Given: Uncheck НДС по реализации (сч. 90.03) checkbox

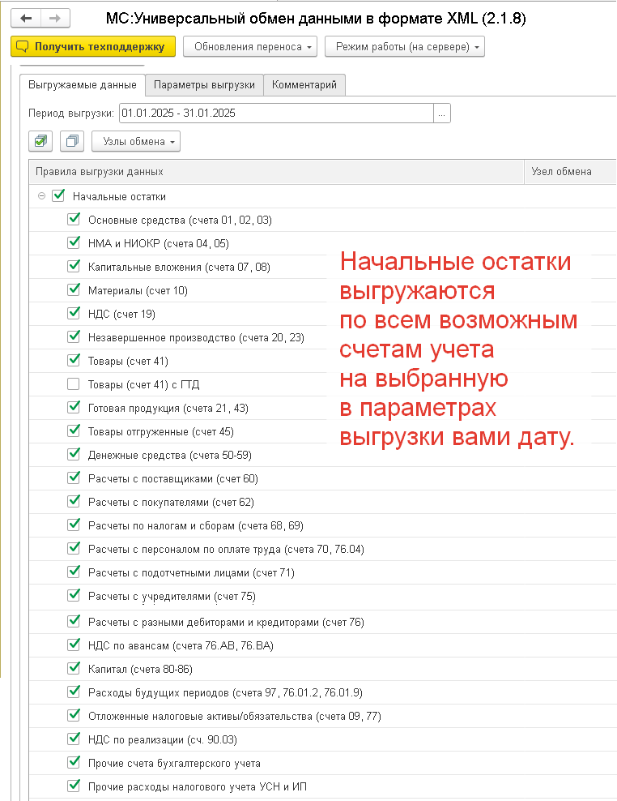Looking at the screenshot, I should coord(74,739).
